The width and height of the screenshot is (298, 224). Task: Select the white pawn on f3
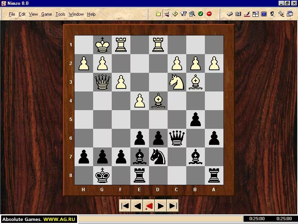click(x=121, y=82)
